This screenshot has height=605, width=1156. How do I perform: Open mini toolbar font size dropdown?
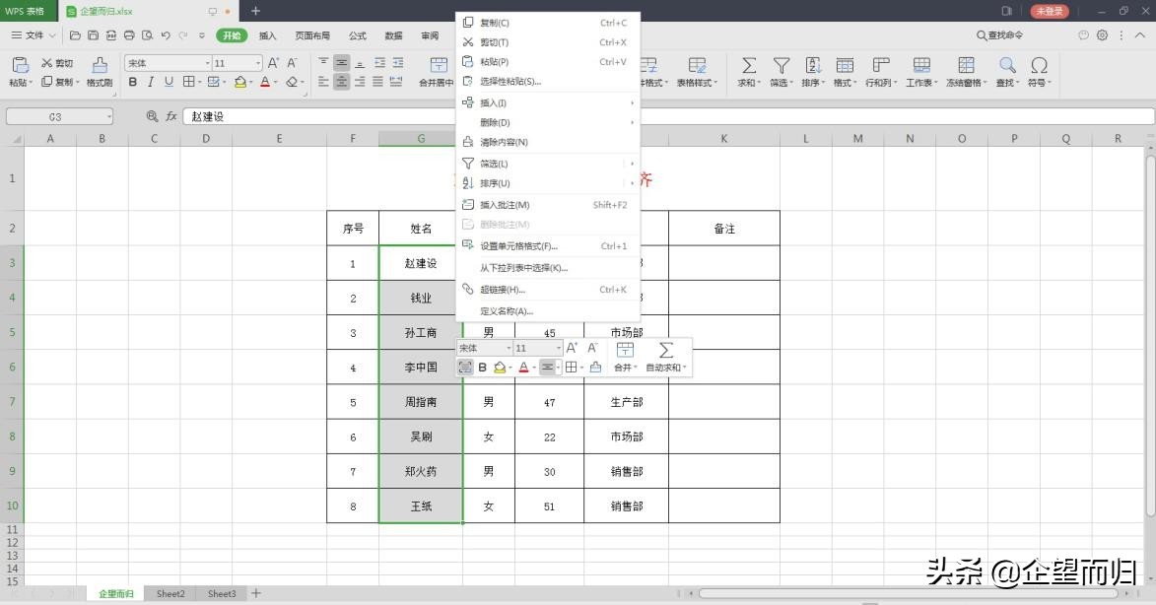point(558,348)
